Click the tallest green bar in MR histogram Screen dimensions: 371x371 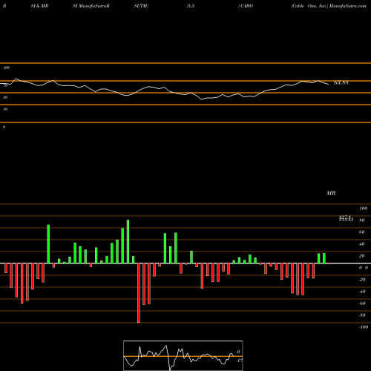pos(128,242)
